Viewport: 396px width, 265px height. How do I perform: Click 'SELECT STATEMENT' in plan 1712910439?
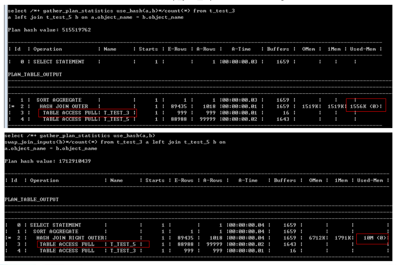pos(55,225)
